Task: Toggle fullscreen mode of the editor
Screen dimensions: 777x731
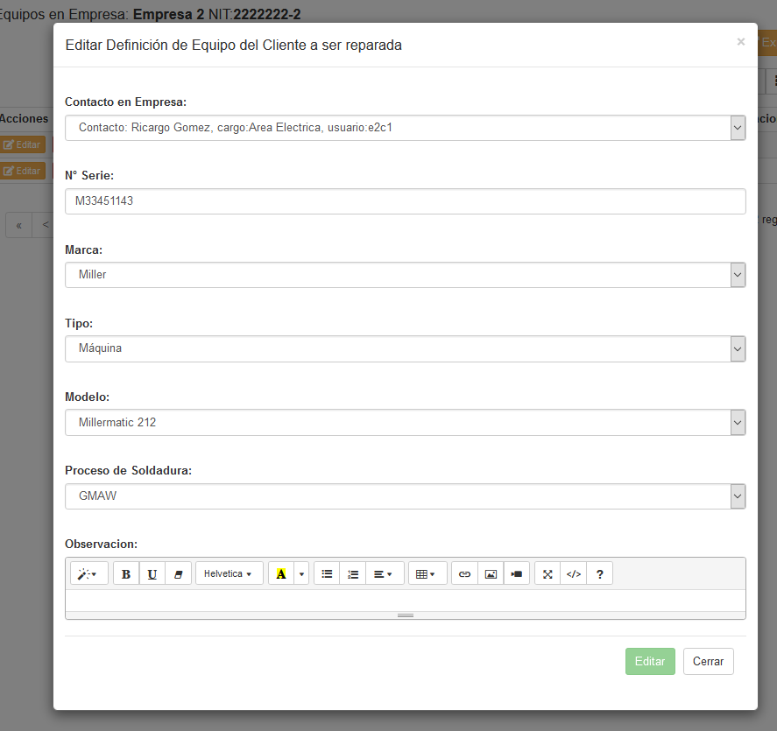Action: click(547, 574)
